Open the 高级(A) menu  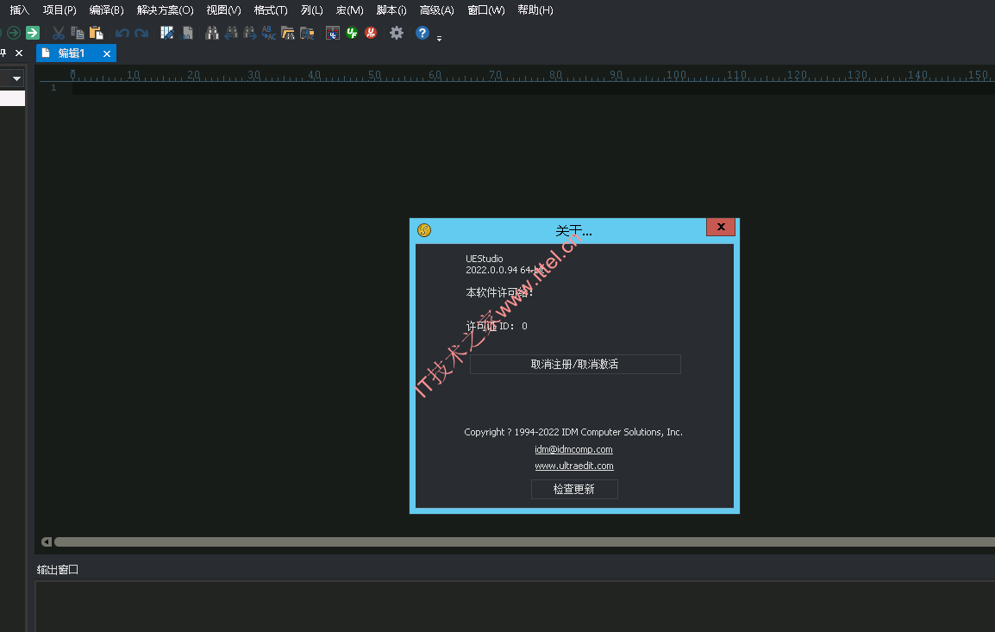(437, 10)
